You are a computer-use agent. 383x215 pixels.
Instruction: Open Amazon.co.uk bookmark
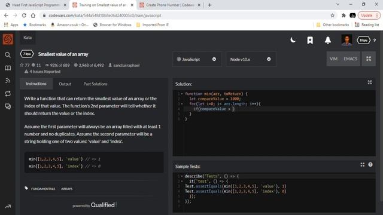(69, 24)
